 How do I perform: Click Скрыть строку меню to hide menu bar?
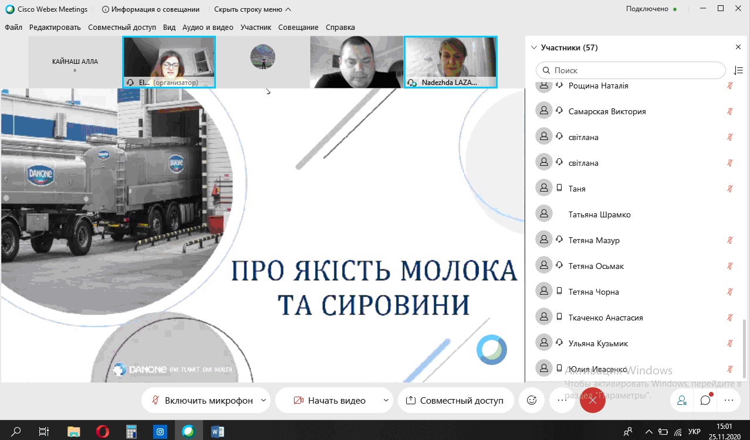pos(252,9)
